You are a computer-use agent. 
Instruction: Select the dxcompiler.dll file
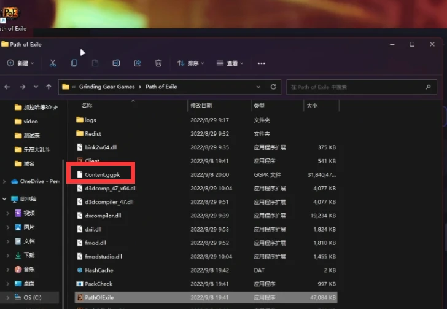coord(207,216)
